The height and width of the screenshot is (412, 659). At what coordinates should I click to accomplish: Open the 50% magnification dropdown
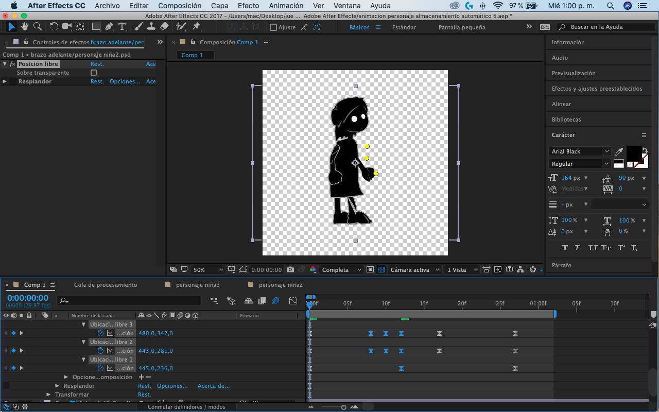208,270
